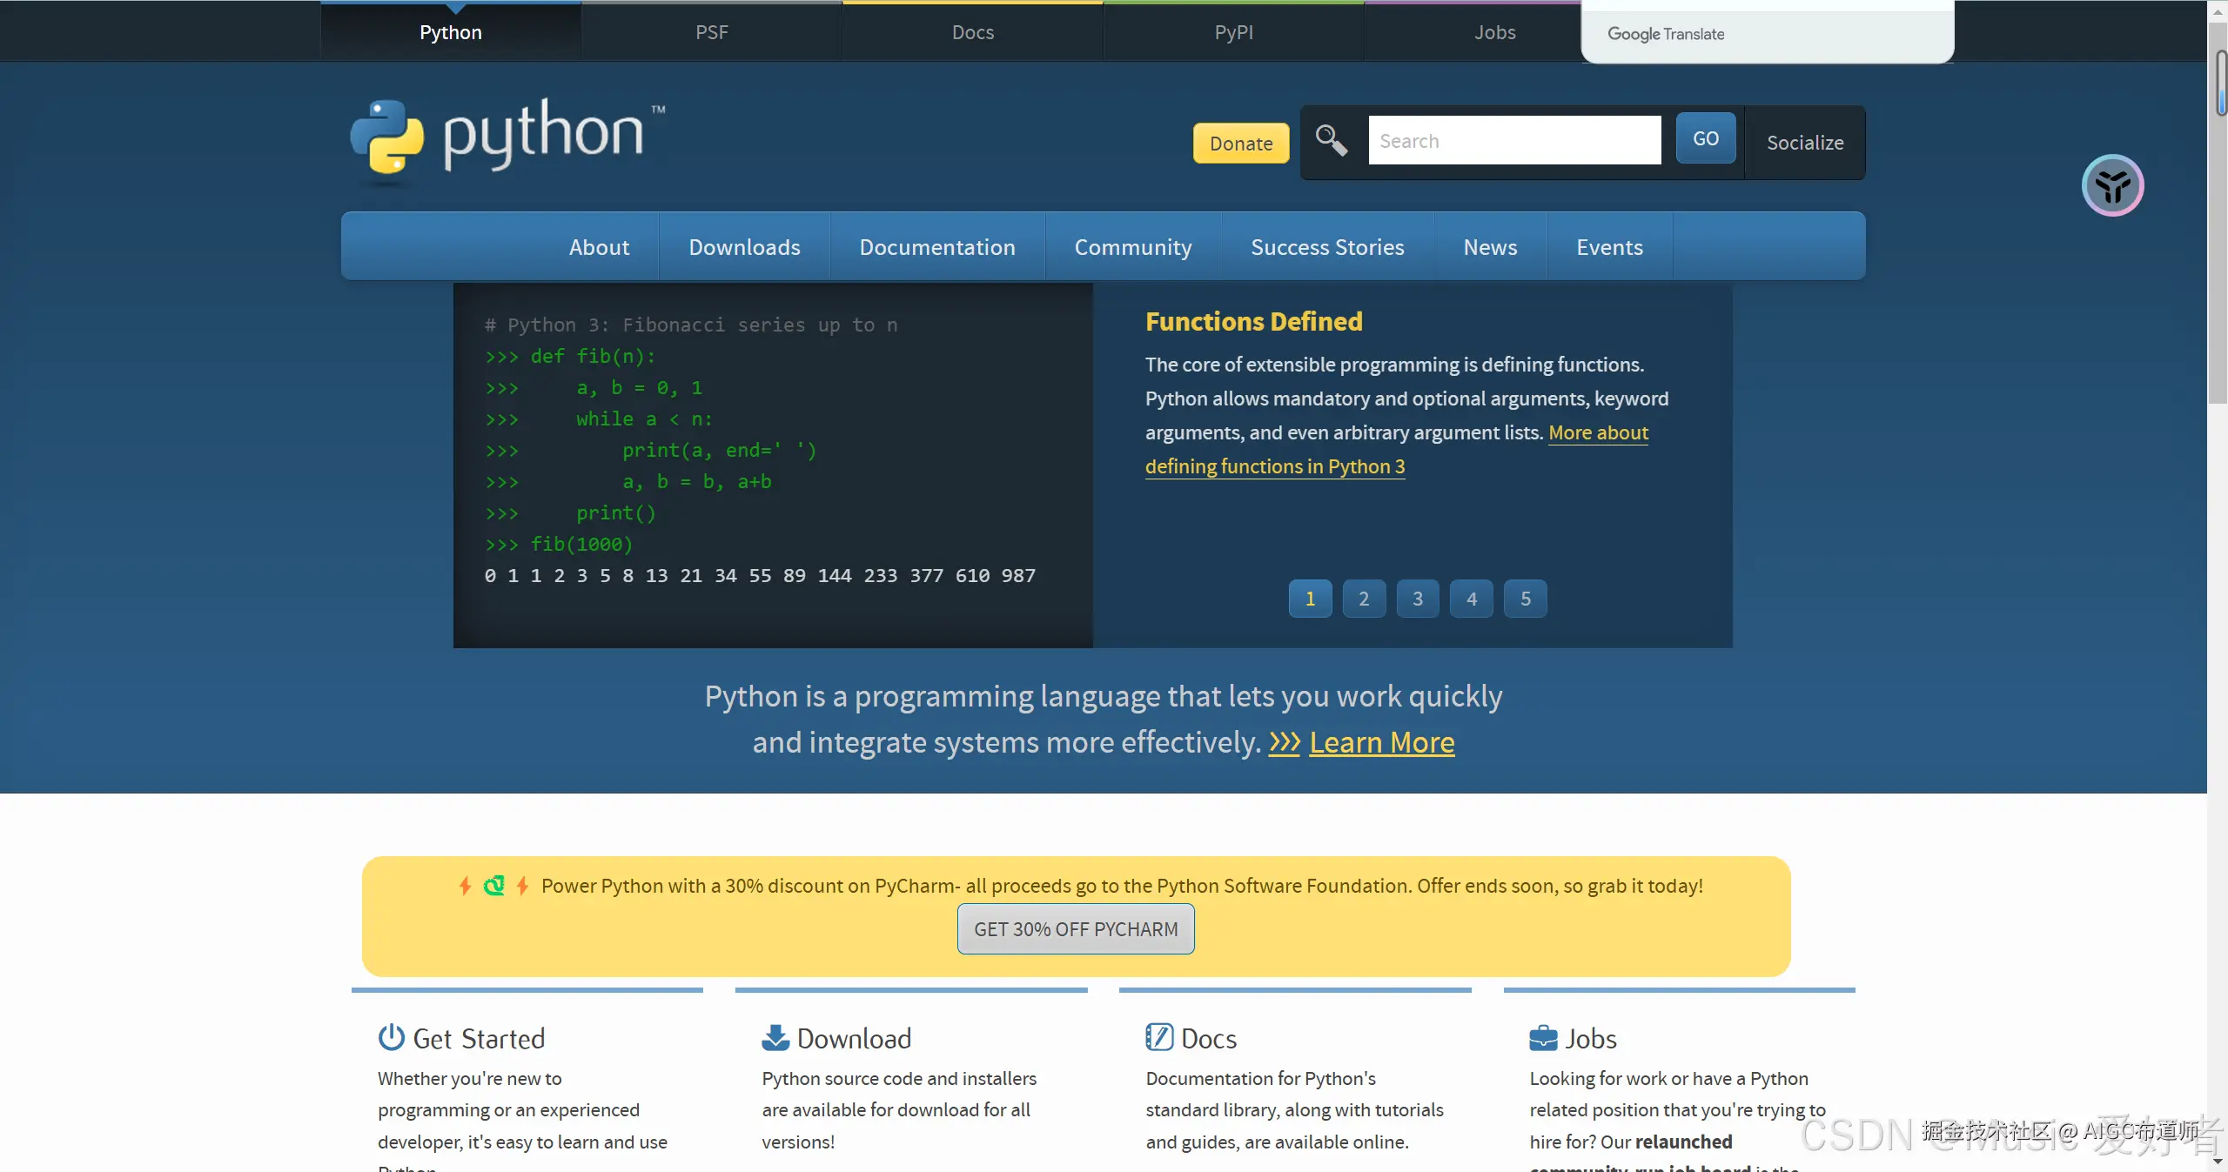The height and width of the screenshot is (1172, 2228).
Task: Click the yellow Donate button
Action: click(x=1240, y=144)
